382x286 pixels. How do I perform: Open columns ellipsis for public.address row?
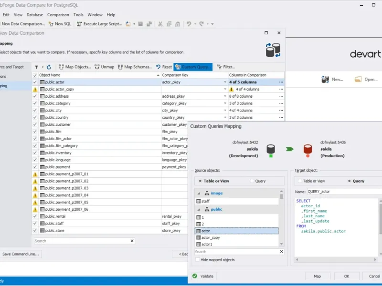tap(281, 96)
